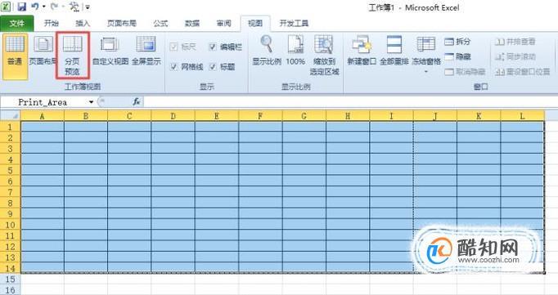Switch to the Data (数据) tab

coord(192,24)
